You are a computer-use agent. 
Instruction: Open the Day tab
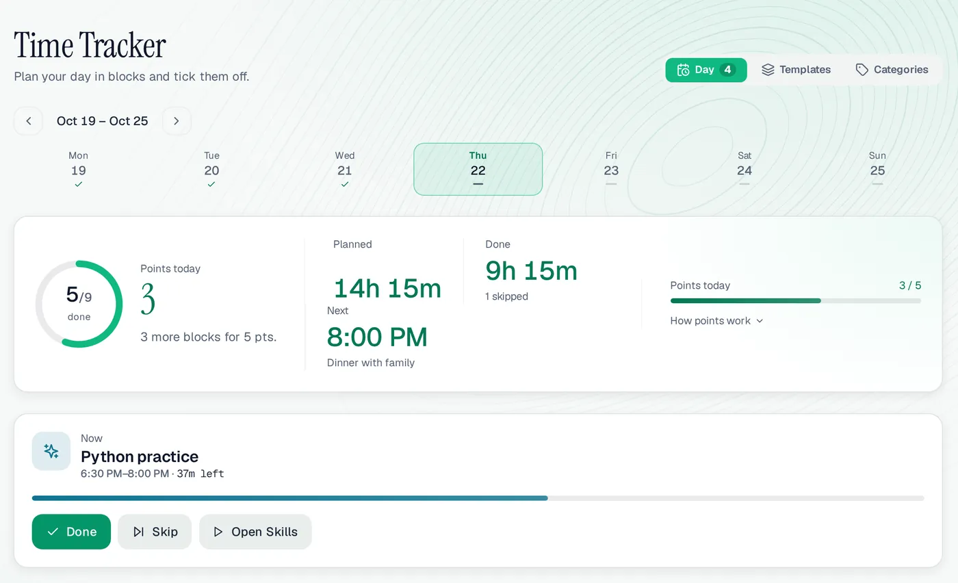click(x=706, y=70)
